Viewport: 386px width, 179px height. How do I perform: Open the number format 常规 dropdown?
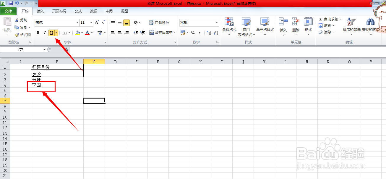[217, 22]
